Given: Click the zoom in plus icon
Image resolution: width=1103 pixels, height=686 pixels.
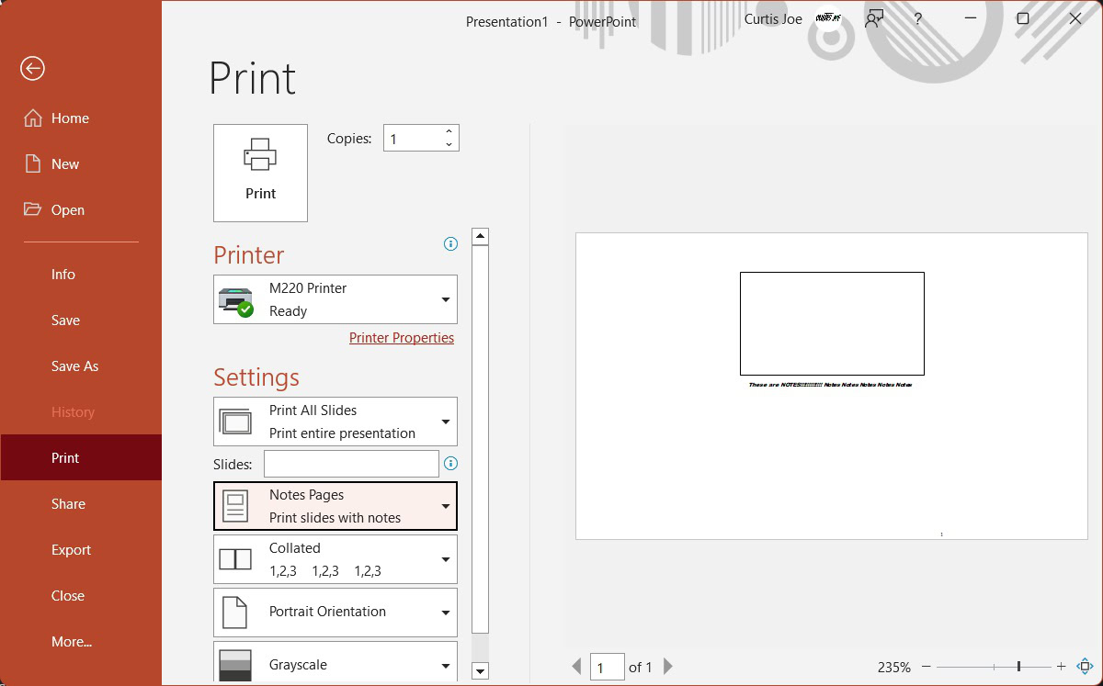Looking at the screenshot, I should coord(1061,667).
